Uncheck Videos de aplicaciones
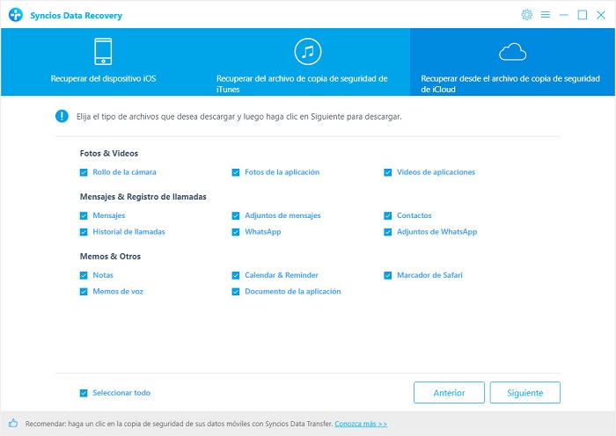 pos(388,172)
